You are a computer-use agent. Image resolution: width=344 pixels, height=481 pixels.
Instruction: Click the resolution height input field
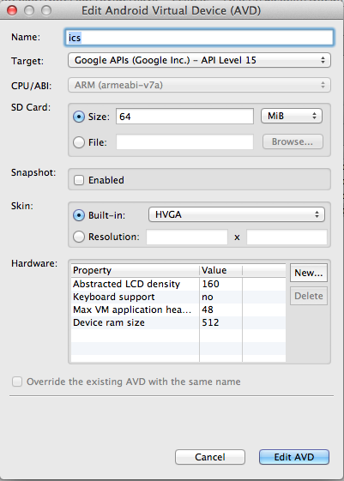[x=287, y=237]
